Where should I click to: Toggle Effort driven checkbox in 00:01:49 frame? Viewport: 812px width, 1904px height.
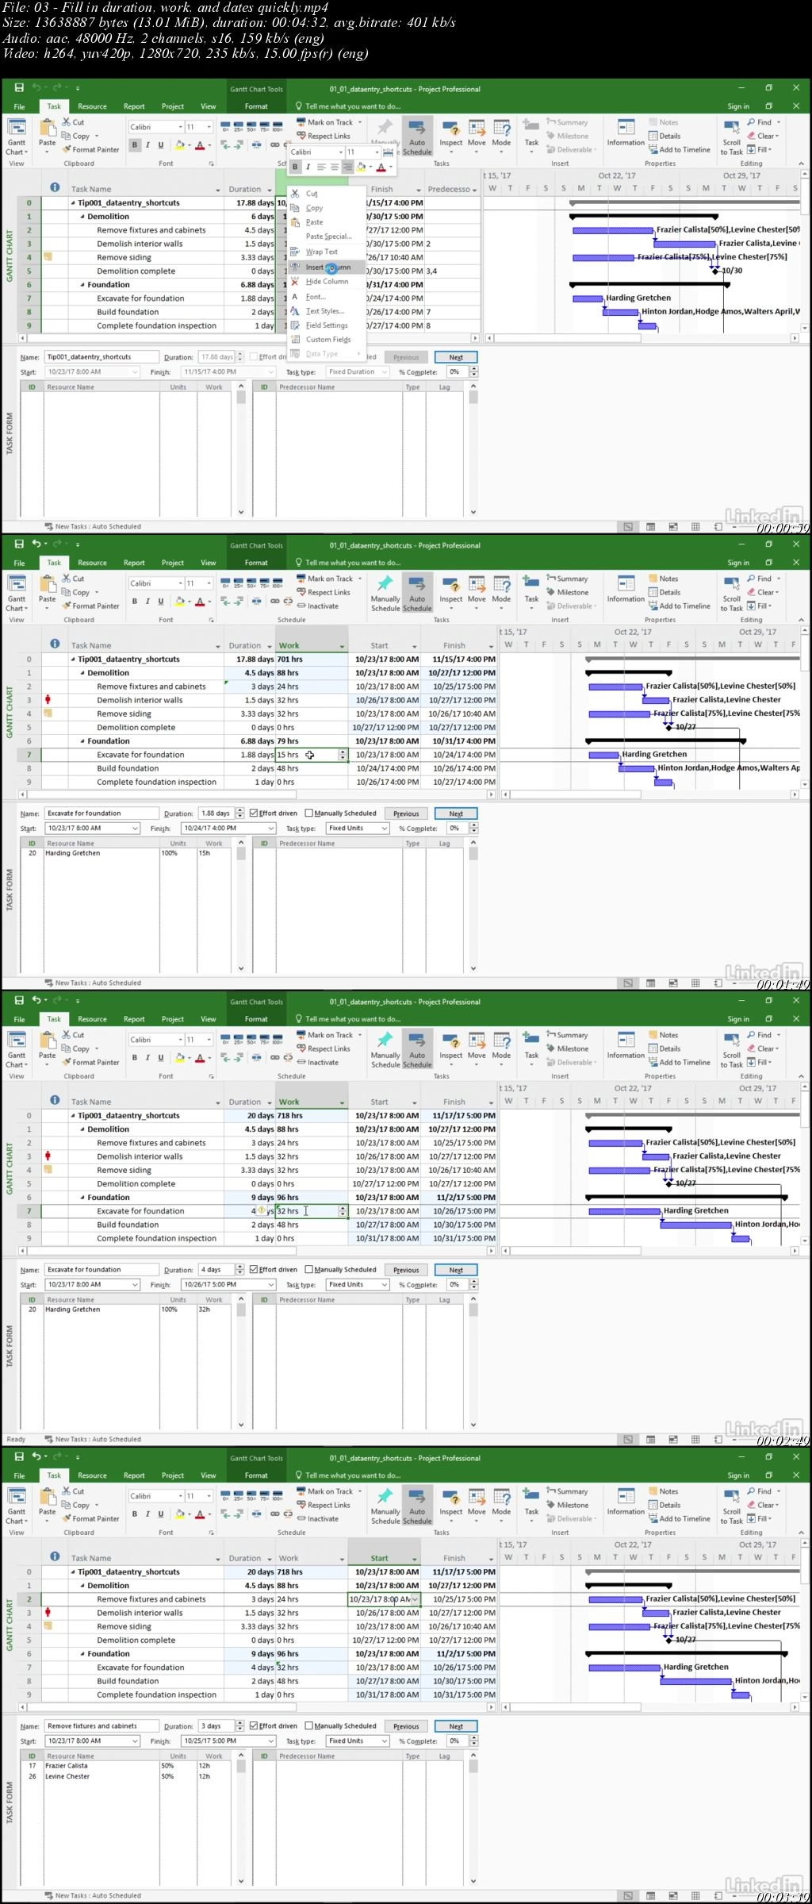(x=253, y=813)
